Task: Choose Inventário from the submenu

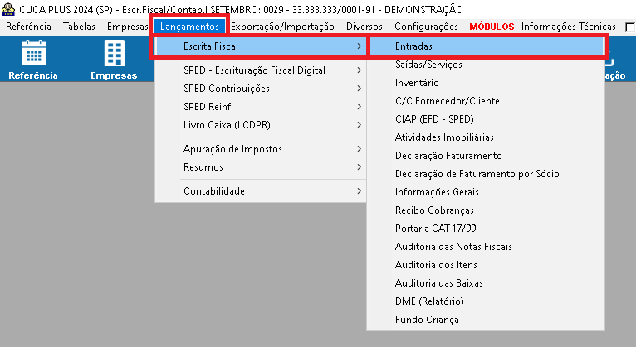Action: (486, 83)
